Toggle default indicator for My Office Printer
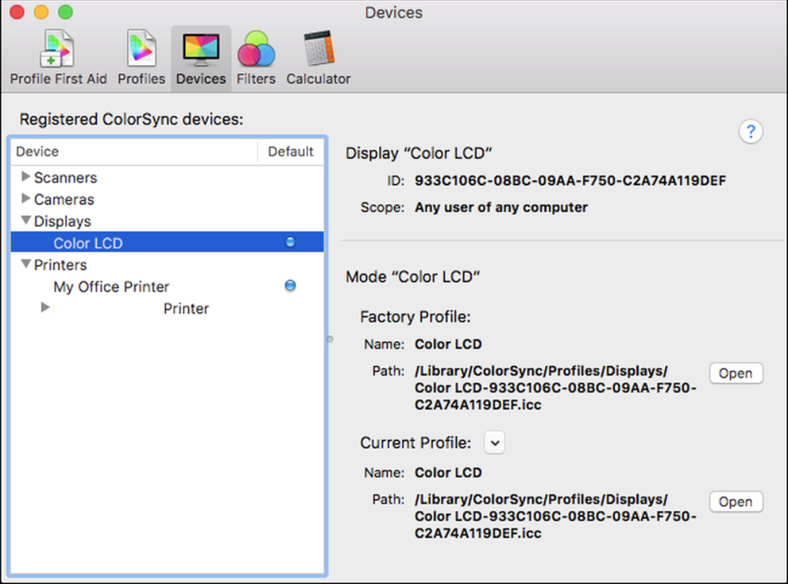Viewport: 788px width, 584px height. 291,285
